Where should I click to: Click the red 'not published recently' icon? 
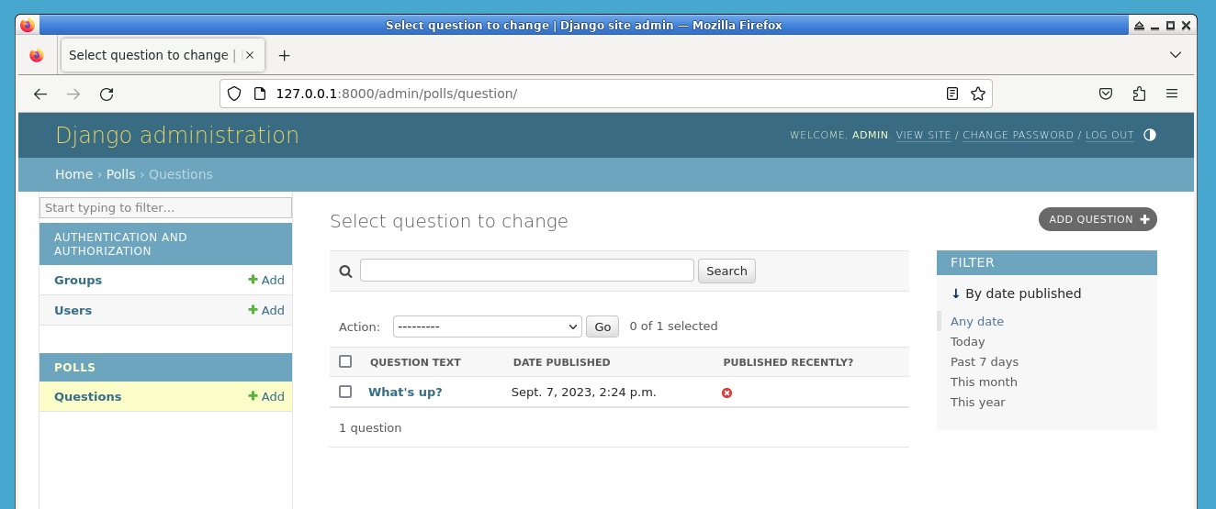coord(727,393)
